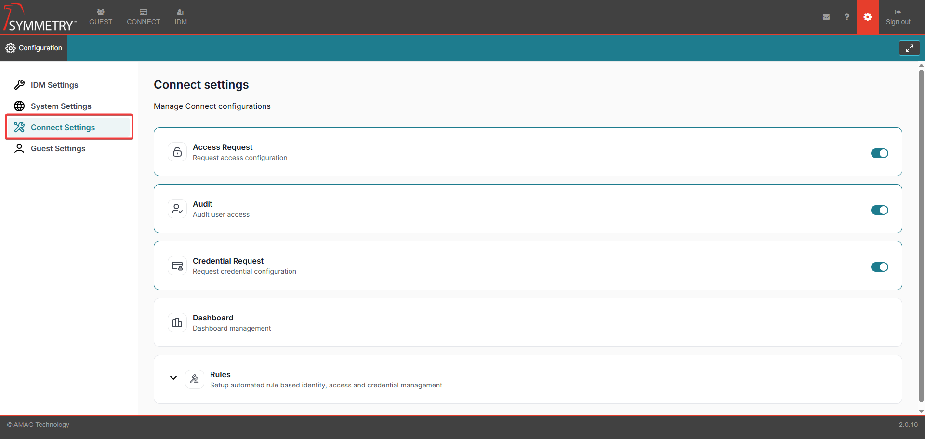The width and height of the screenshot is (925, 439).
Task: Open the IDM module tab
Action: click(x=181, y=17)
